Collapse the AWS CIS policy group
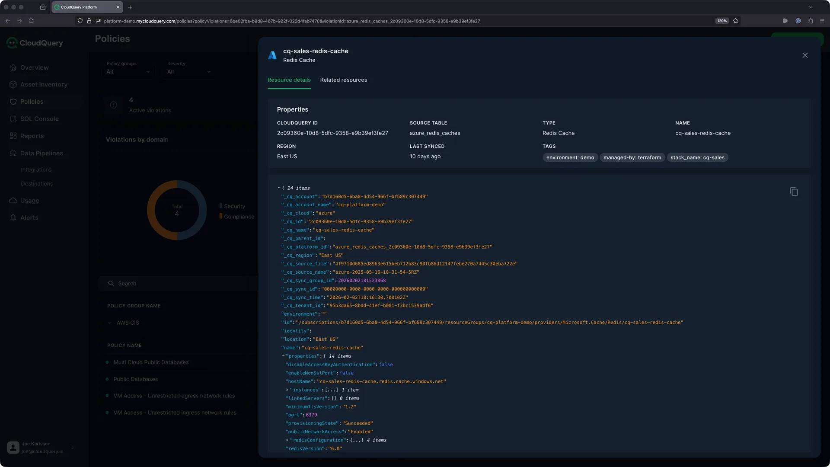The image size is (830, 467). [x=109, y=323]
